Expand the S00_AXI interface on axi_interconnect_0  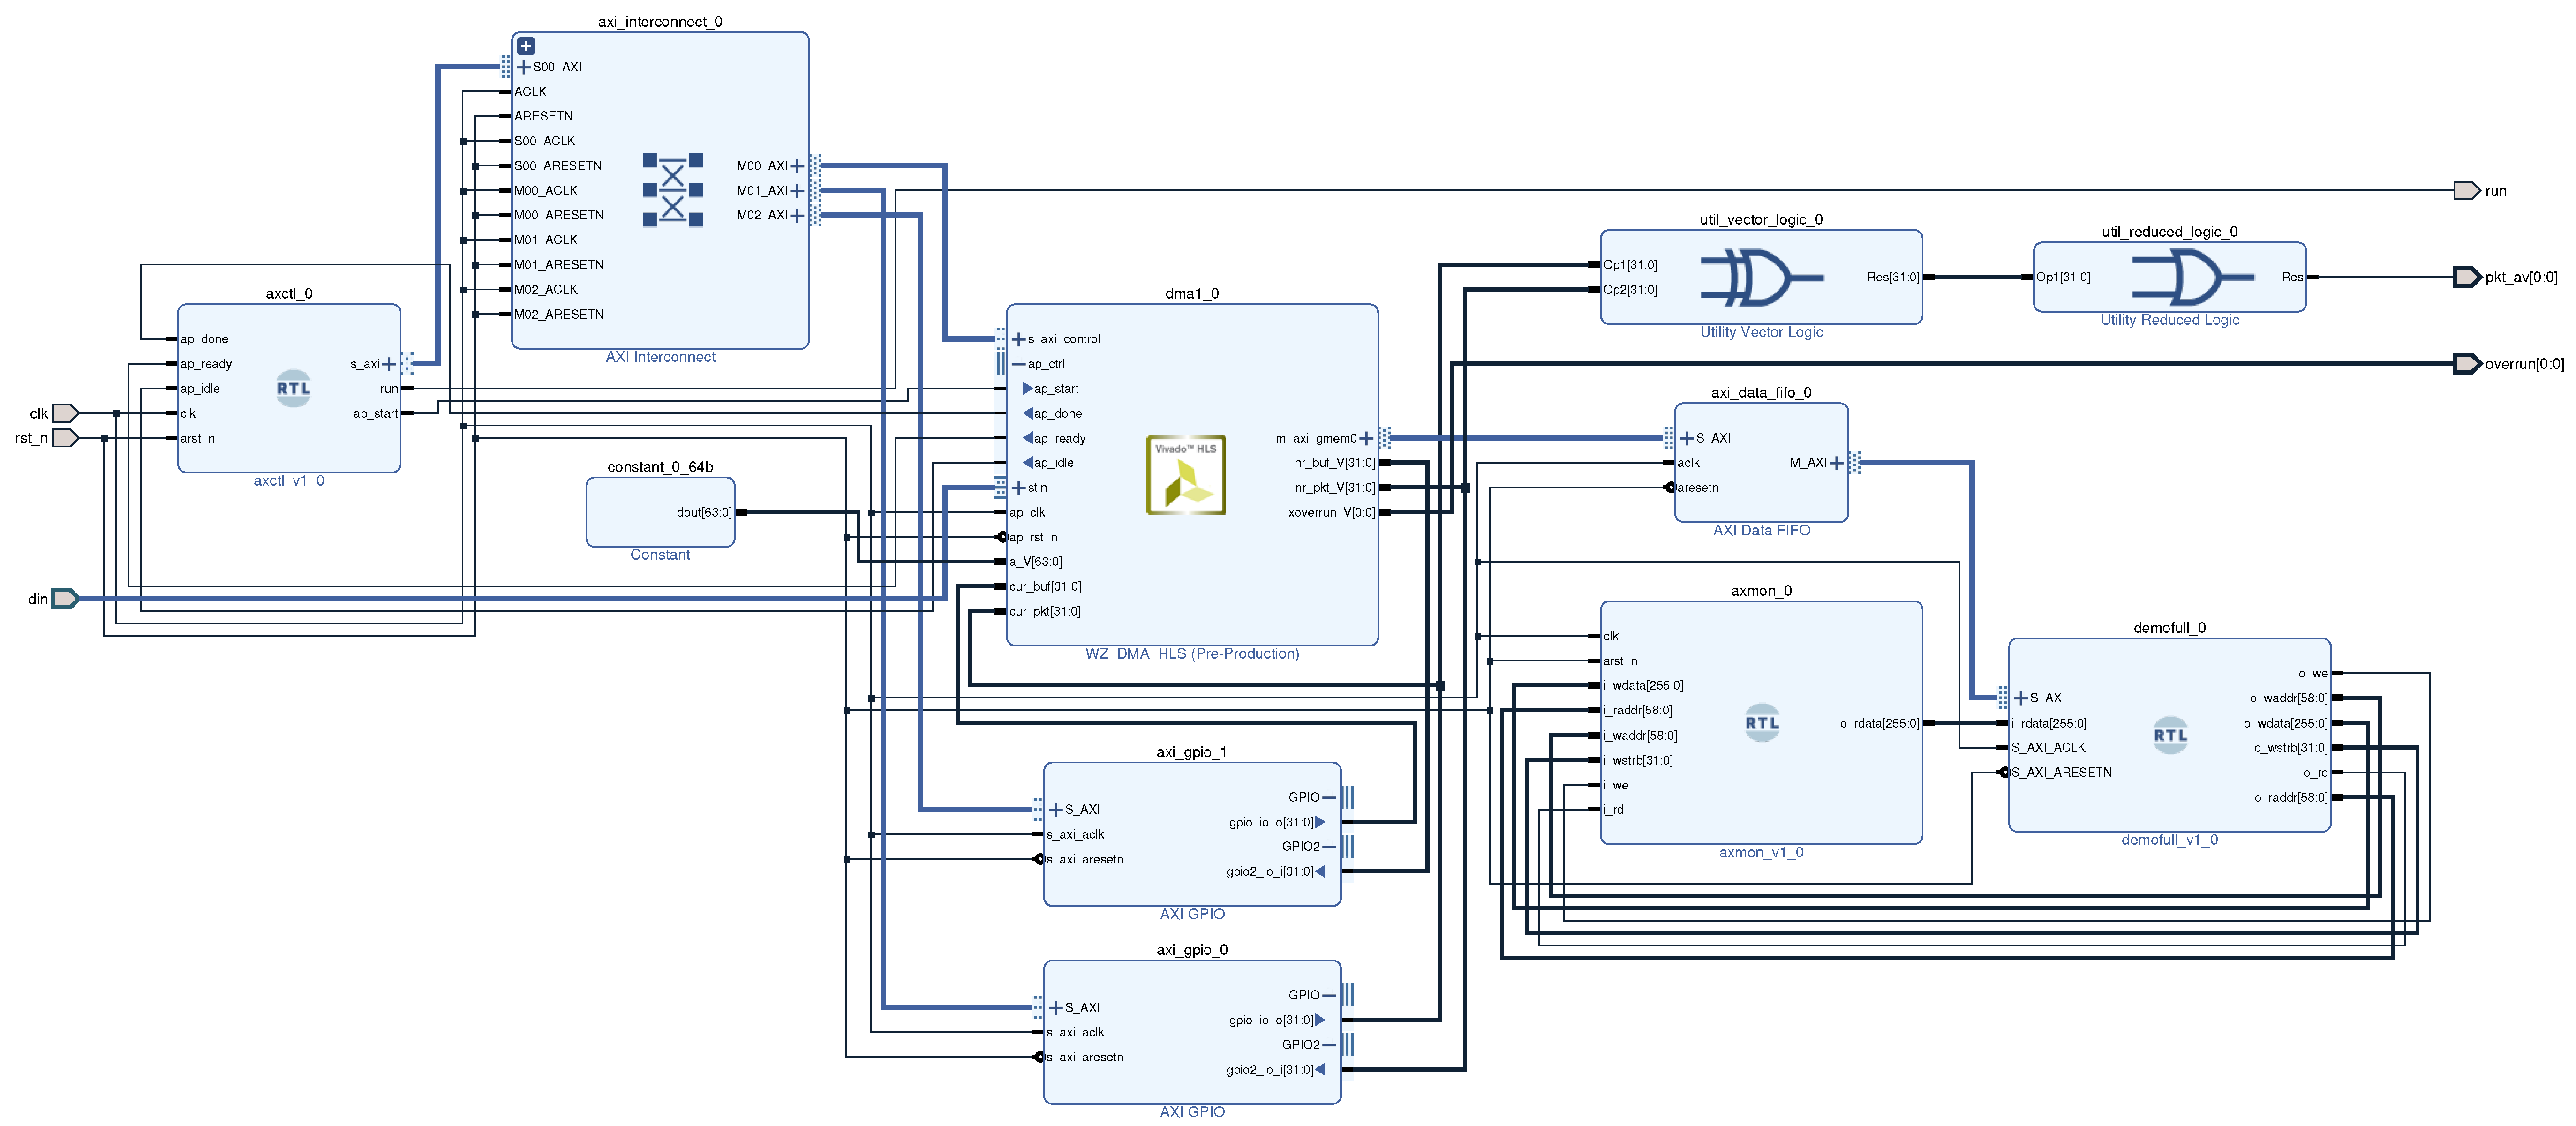tap(524, 67)
